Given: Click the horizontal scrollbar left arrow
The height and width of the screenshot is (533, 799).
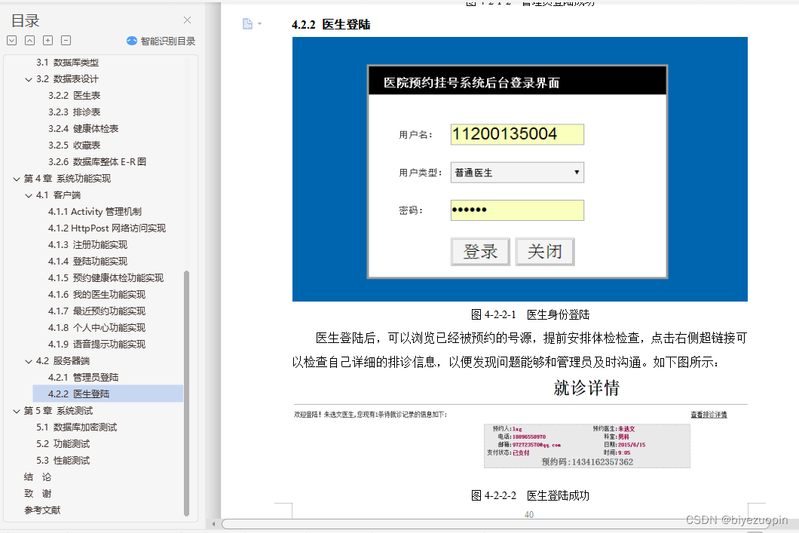Looking at the screenshot, I should tap(213, 524).
